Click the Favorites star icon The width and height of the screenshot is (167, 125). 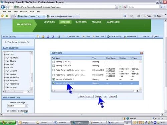click(x=2, y=16)
